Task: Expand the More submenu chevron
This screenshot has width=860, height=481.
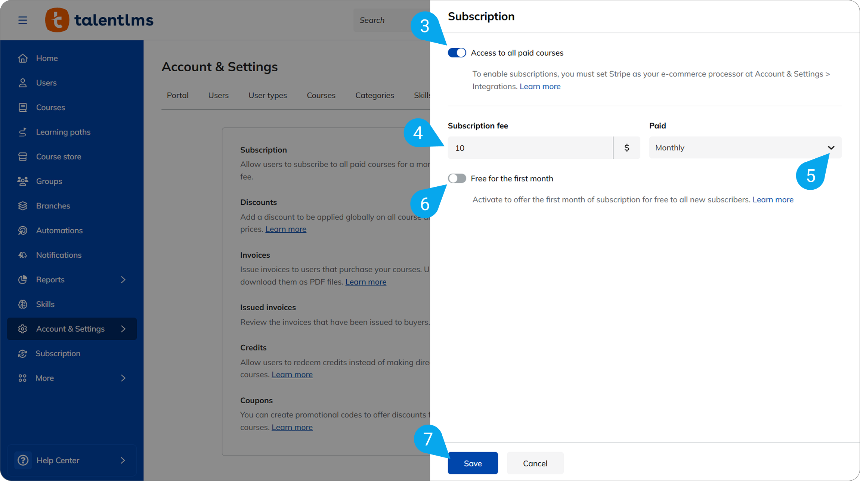Action: point(123,378)
